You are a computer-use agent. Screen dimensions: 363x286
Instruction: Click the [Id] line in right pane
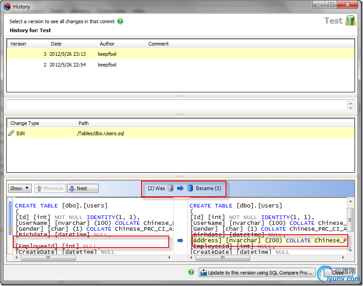[x=252, y=217]
